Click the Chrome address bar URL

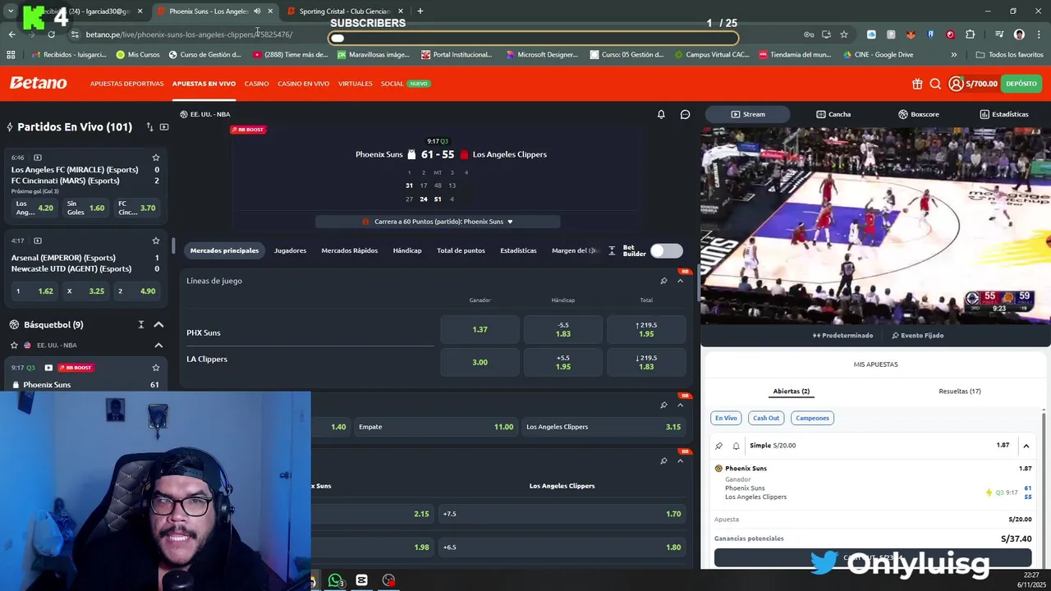click(189, 34)
